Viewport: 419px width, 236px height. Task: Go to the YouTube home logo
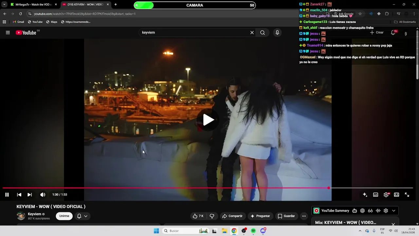pos(26,32)
